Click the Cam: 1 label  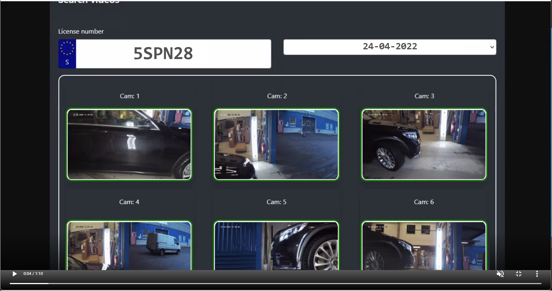point(130,96)
